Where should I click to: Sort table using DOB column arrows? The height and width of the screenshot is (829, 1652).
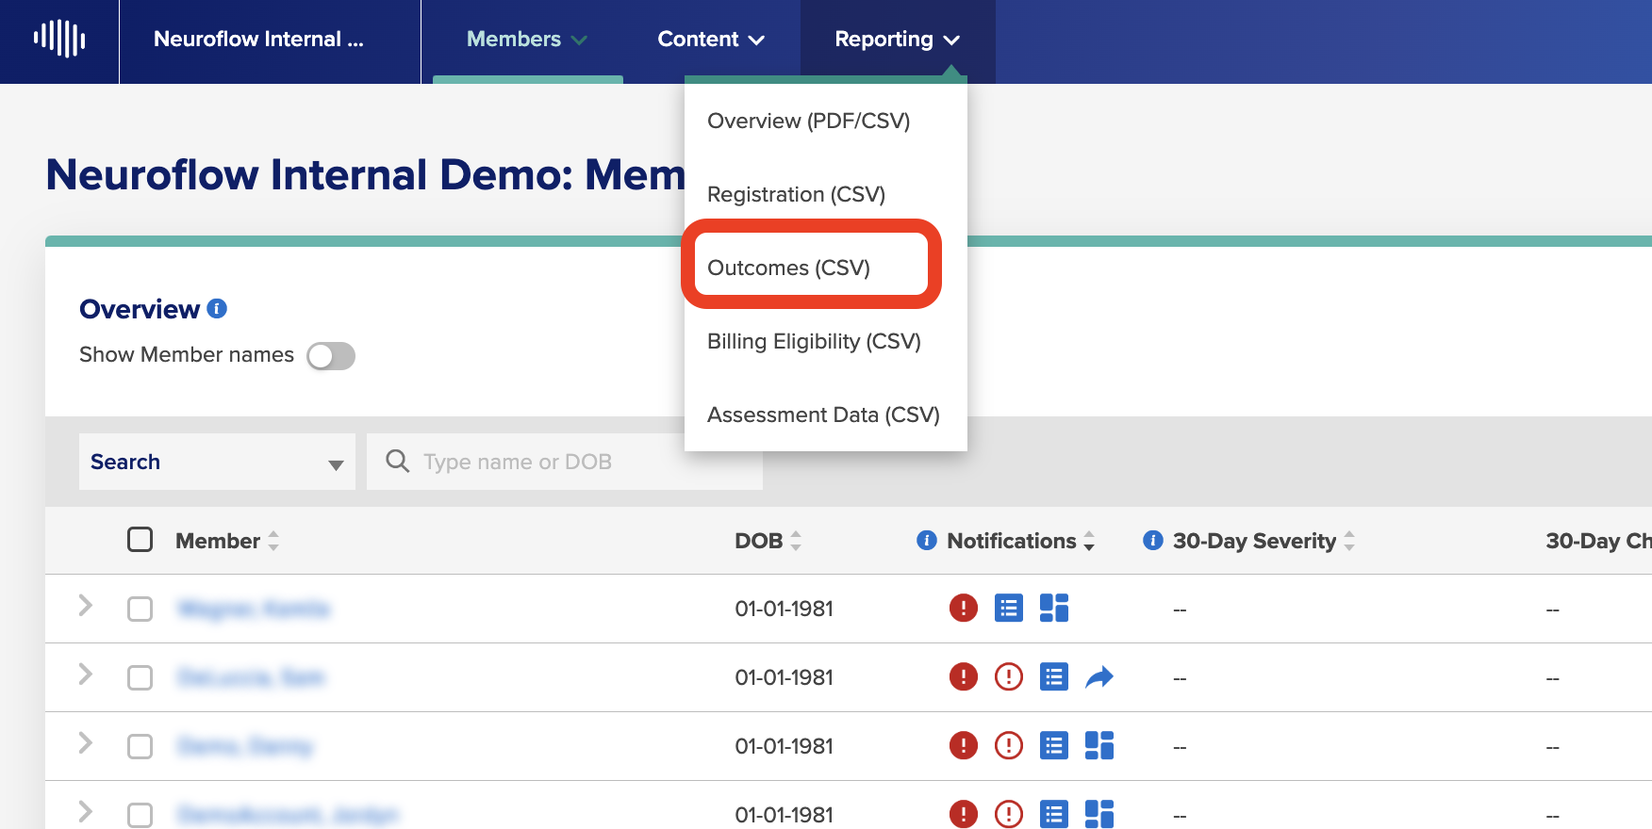[x=796, y=541]
